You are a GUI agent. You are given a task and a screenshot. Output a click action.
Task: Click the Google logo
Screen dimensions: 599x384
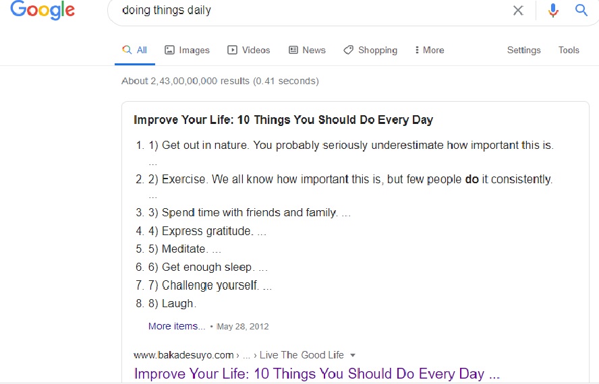[42, 9]
